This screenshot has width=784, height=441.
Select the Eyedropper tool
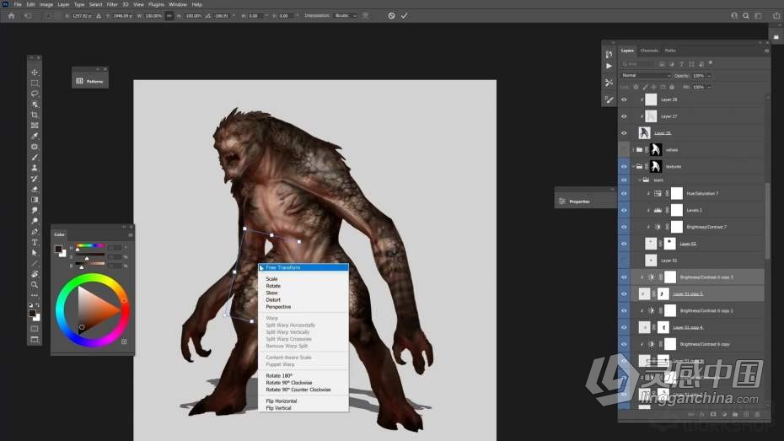point(35,136)
